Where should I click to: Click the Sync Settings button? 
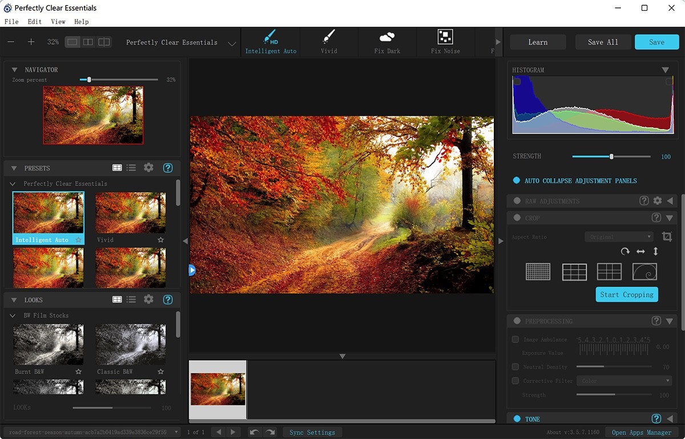[x=312, y=432]
